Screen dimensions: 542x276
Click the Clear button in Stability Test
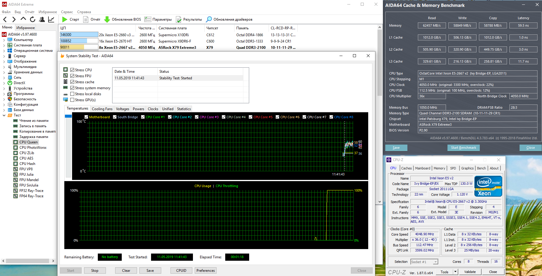(126, 271)
